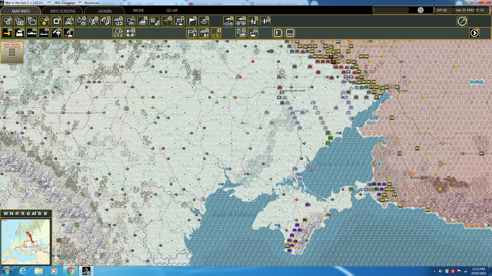Click the end turn arrow button (F12)

point(474,33)
